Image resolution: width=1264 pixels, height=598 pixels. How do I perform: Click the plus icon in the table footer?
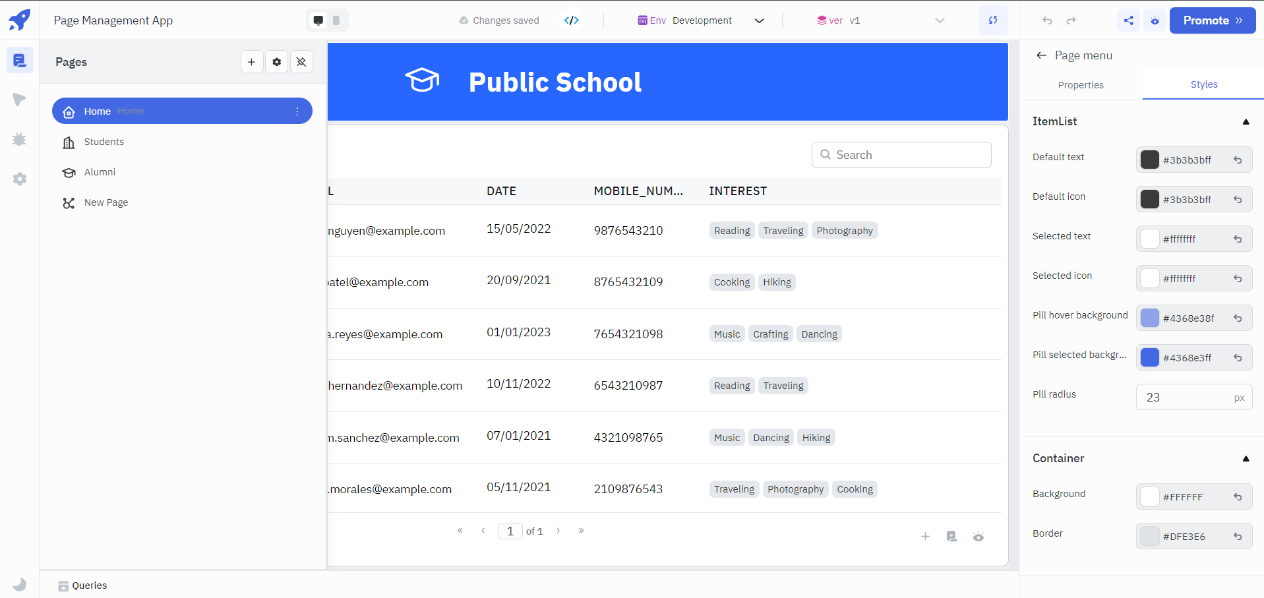pos(926,537)
